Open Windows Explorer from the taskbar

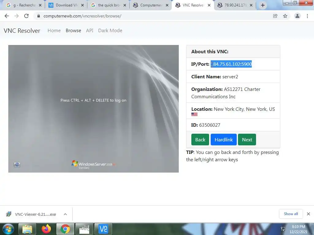[27, 229]
